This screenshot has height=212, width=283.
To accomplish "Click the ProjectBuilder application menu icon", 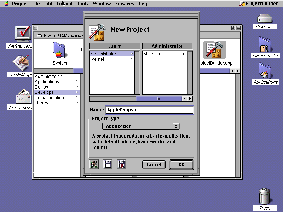I will [x=242, y=4].
